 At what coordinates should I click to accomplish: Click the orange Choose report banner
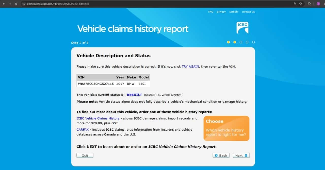(x=226, y=128)
